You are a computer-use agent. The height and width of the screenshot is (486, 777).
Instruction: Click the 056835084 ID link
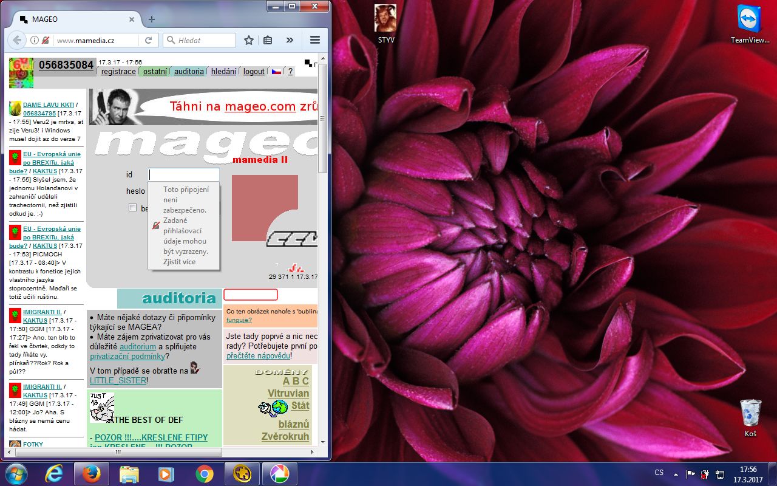[66, 65]
